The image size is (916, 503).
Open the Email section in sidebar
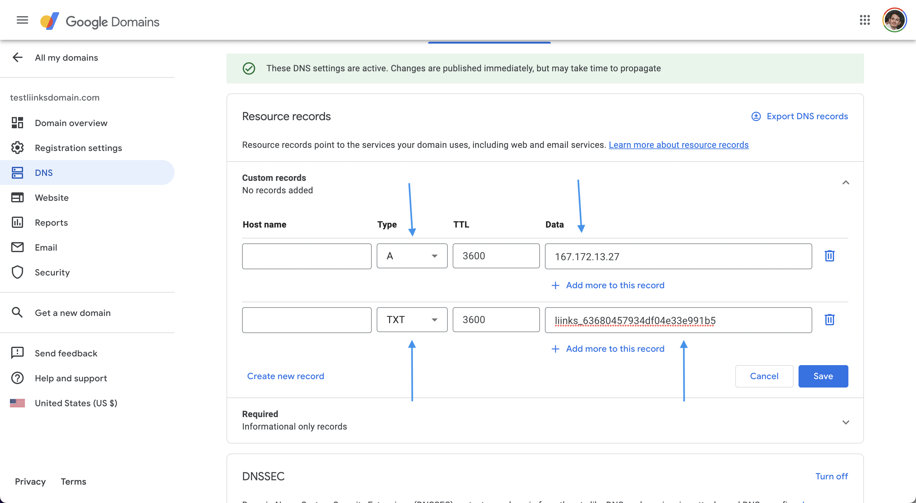(46, 247)
